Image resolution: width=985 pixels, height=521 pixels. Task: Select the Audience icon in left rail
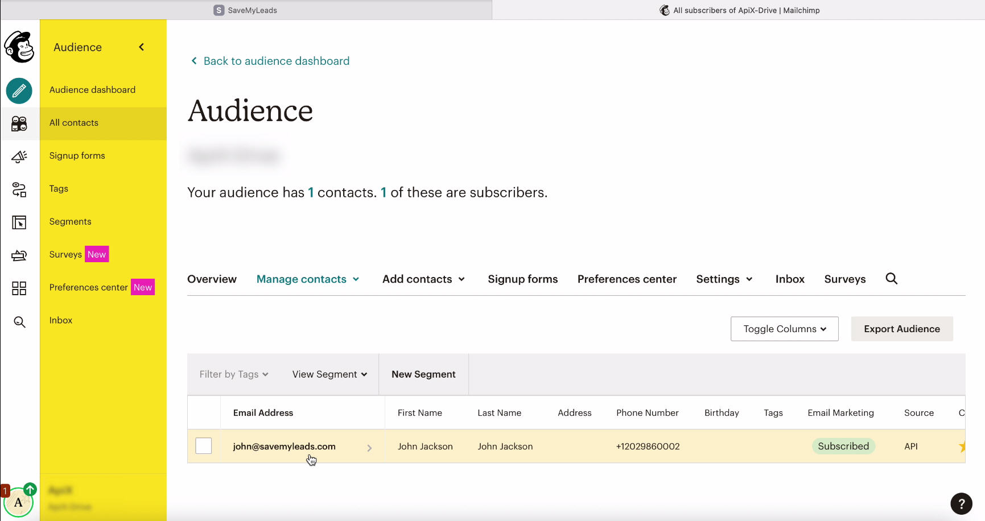click(19, 123)
